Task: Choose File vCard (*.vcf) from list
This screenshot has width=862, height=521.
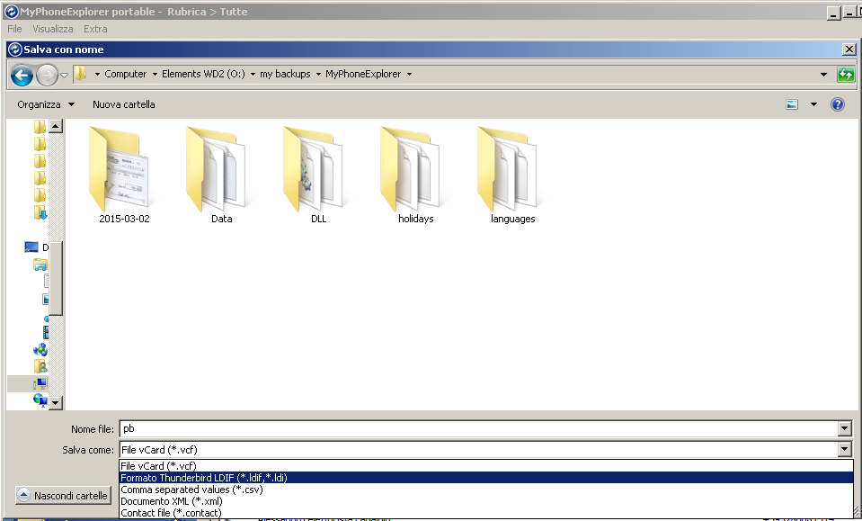Action: (159, 466)
